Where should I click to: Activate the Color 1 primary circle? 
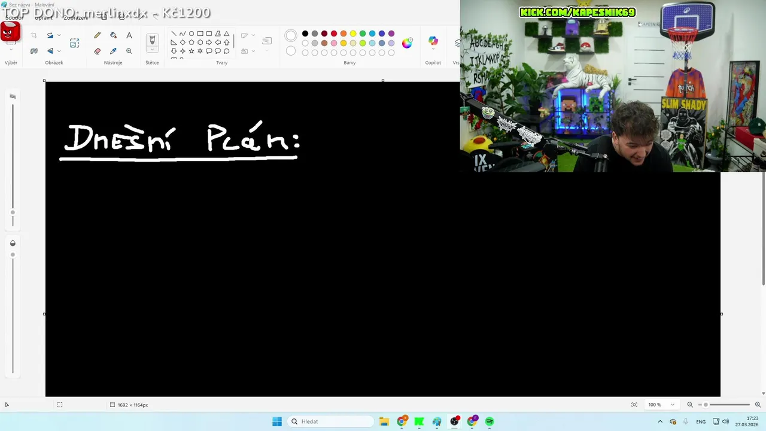click(x=291, y=36)
